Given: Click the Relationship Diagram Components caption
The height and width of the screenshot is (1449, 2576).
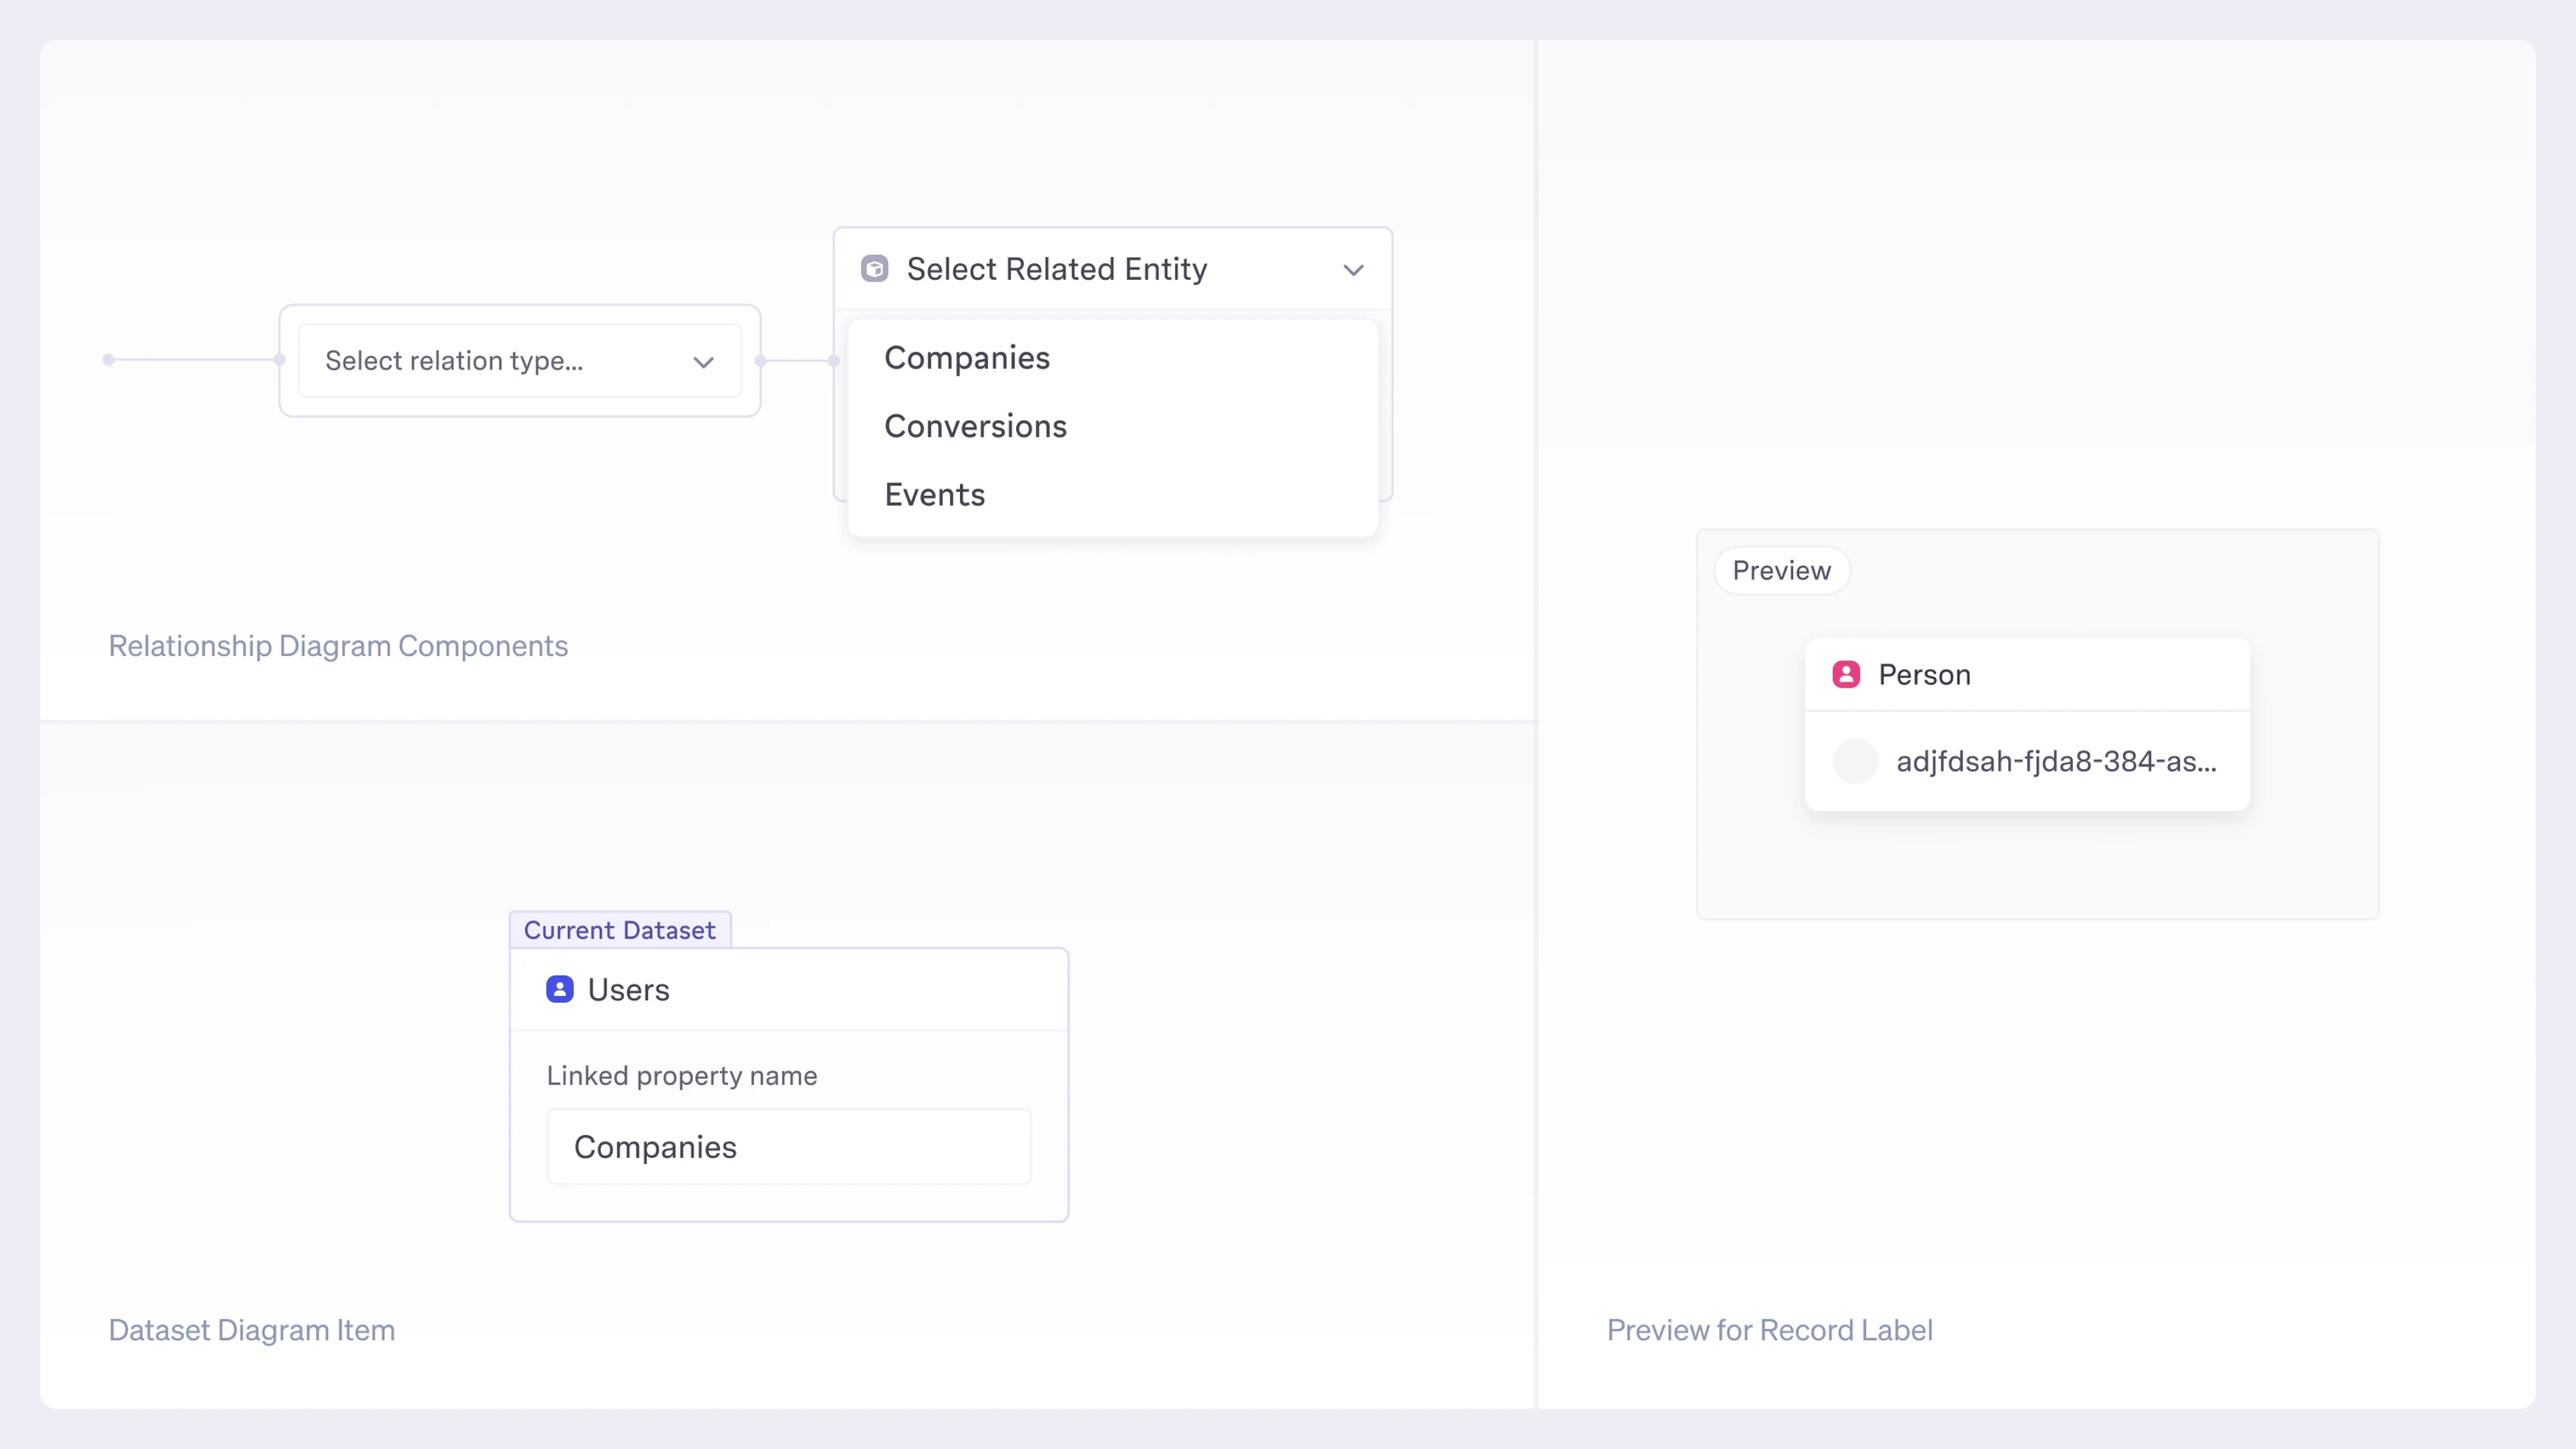Looking at the screenshot, I should (x=338, y=646).
